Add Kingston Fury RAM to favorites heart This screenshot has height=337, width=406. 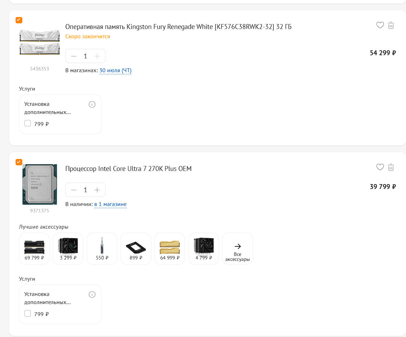380,25
